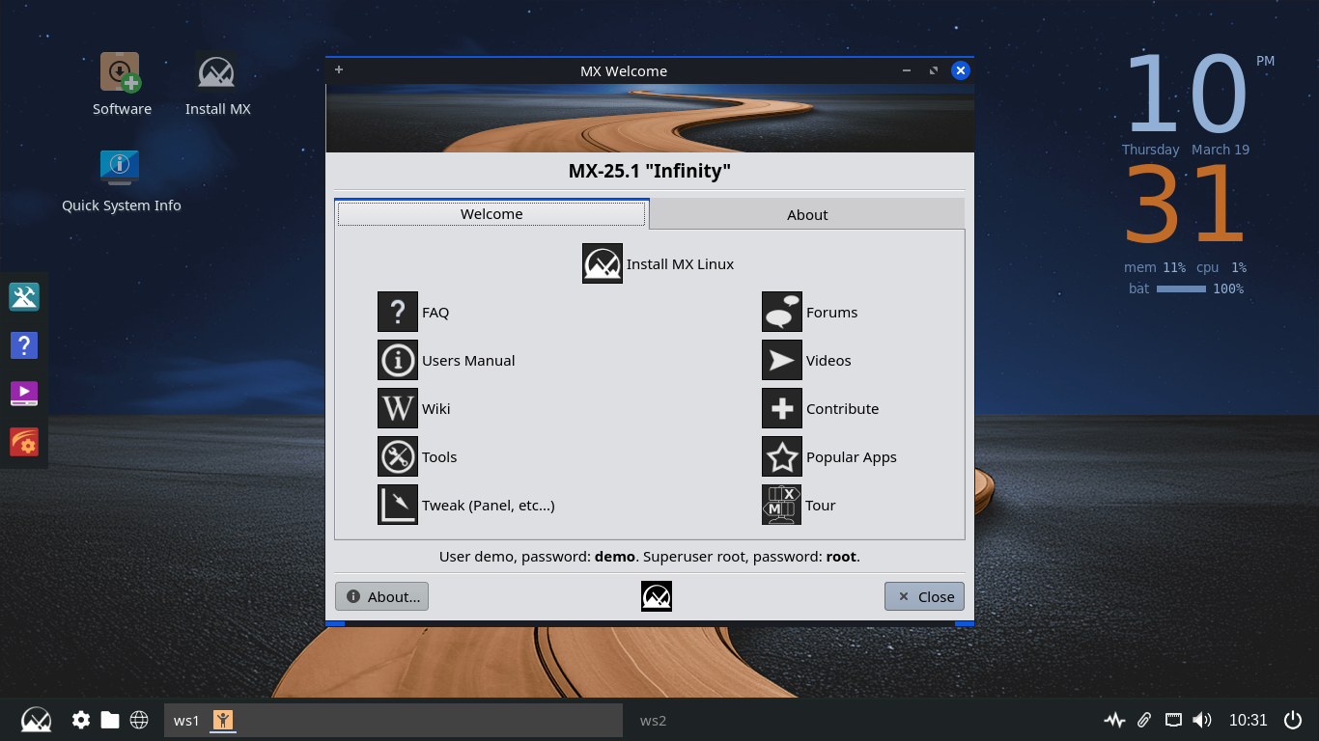Viewport: 1319px width, 741px height.
Task: Open the Videos play icon
Action: [x=781, y=360]
